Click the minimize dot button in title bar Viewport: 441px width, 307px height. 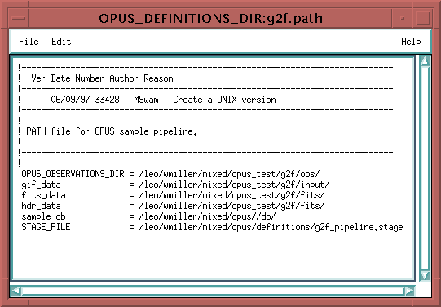tap(402, 18)
